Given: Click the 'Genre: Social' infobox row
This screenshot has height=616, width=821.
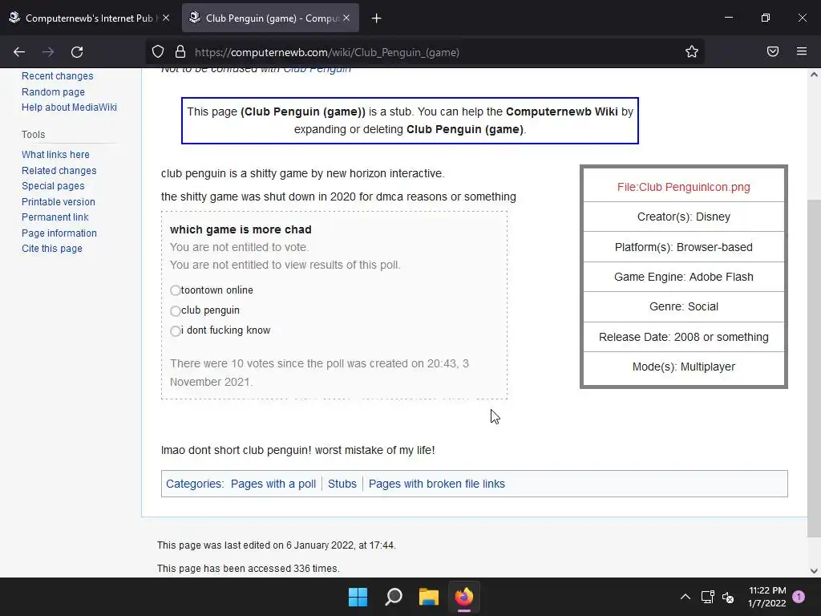Looking at the screenshot, I should [x=683, y=306].
